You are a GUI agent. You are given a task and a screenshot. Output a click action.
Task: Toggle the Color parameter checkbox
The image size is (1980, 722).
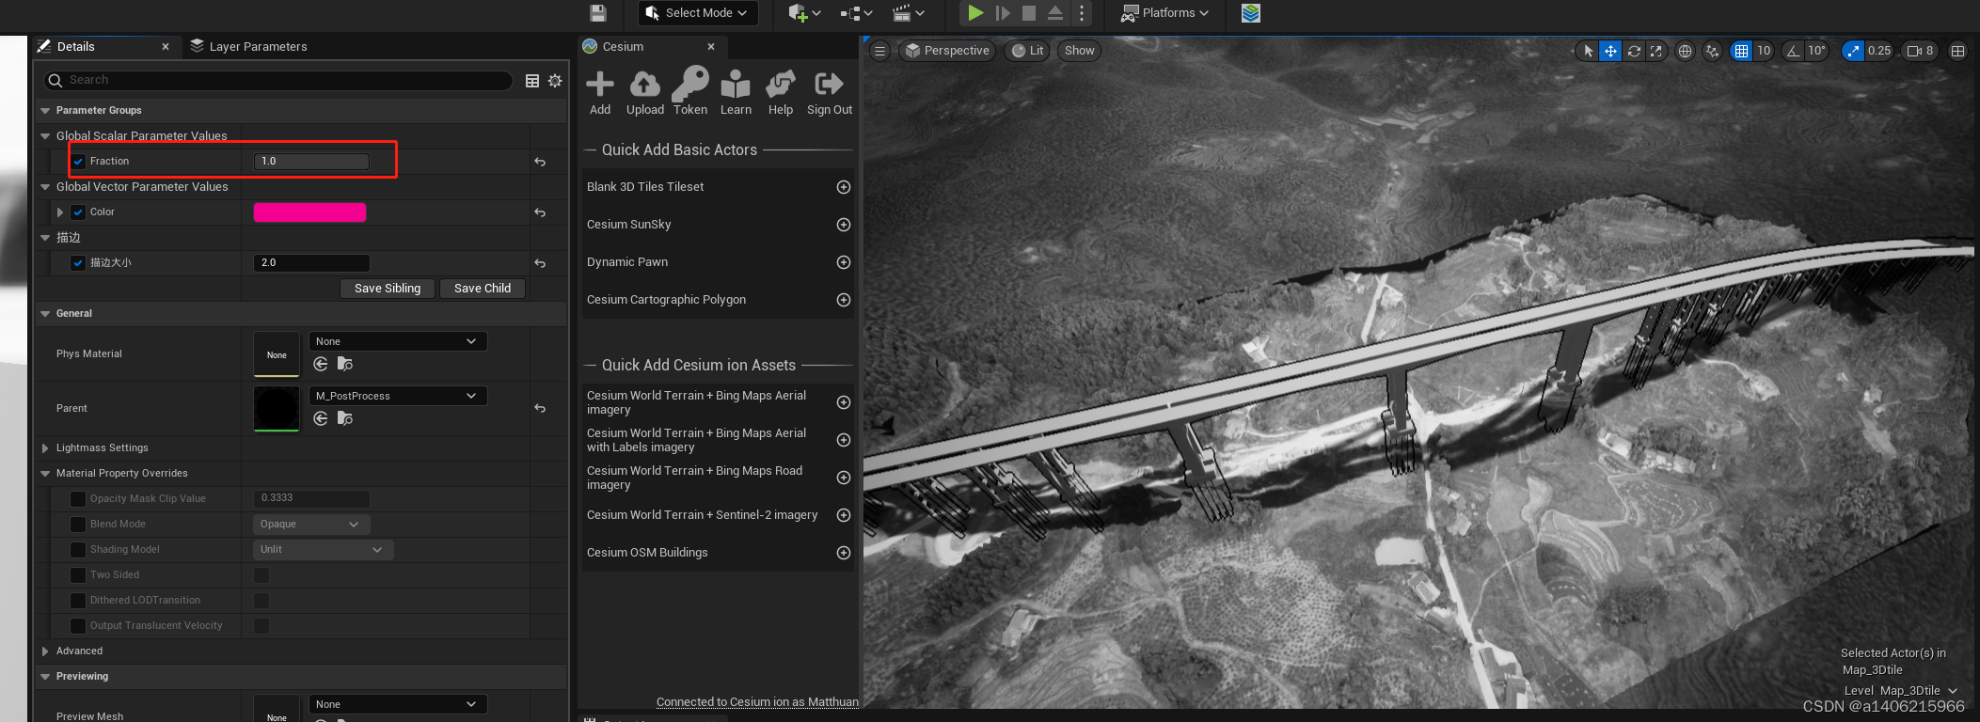pos(79,212)
